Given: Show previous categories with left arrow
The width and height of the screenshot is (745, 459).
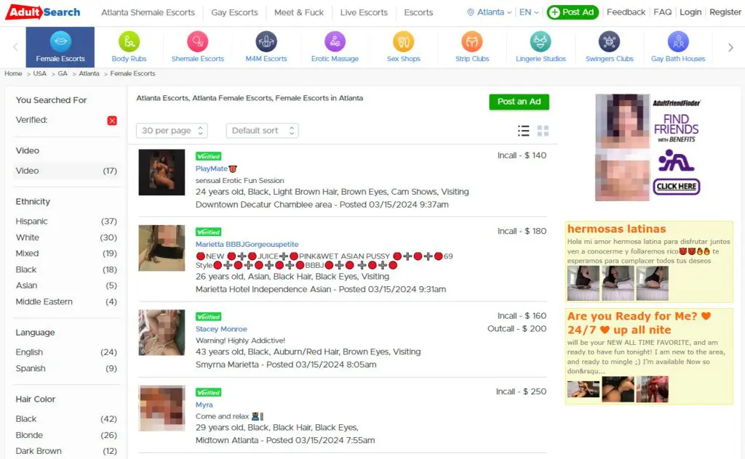Looking at the screenshot, I should 15,47.
